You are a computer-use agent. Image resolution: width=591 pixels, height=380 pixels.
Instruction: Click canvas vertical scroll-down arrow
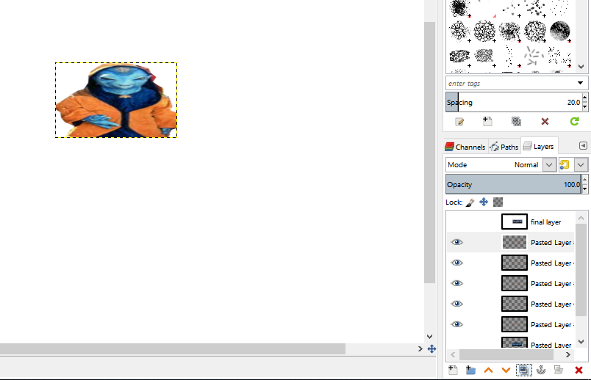tap(430, 337)
